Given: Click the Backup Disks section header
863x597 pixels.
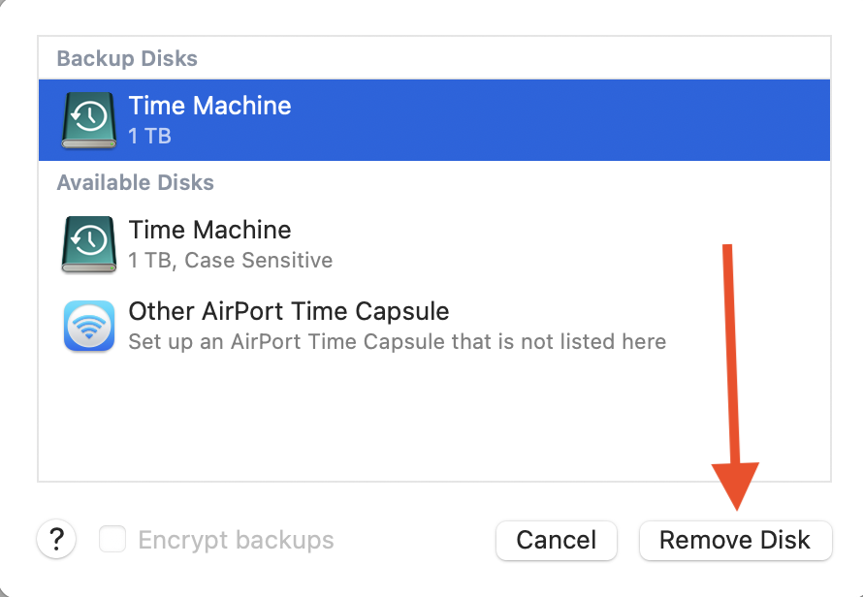Looking at the screenshot, I should pyautogui.click(x=127, y=58).
